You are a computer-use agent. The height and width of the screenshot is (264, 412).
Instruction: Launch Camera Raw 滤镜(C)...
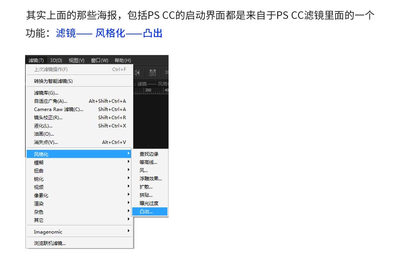pos(80,109)
